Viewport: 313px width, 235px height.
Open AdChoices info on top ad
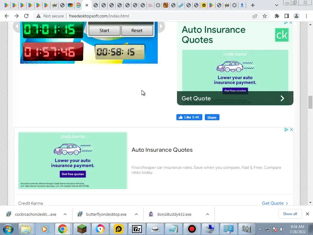click(x=286, y=23)
